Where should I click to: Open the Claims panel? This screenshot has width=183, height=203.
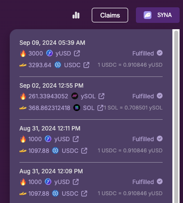[110, 15]
